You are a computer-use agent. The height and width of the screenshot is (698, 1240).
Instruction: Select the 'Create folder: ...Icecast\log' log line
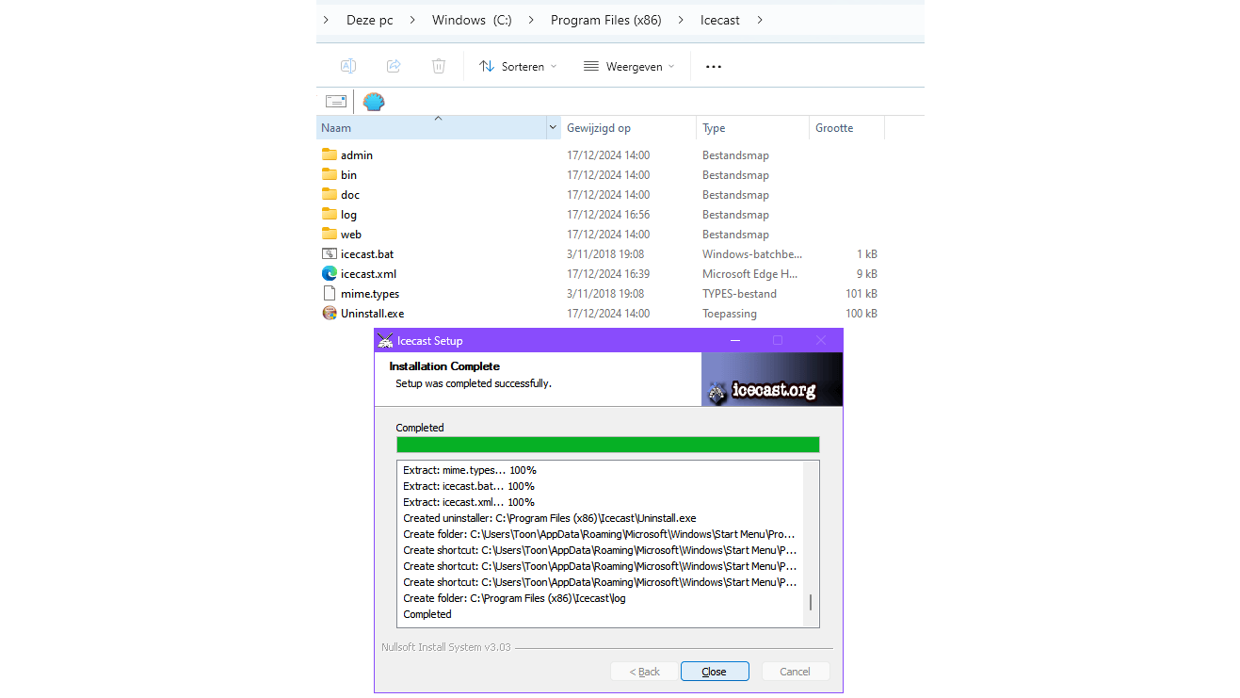click(x=514, y=598)
